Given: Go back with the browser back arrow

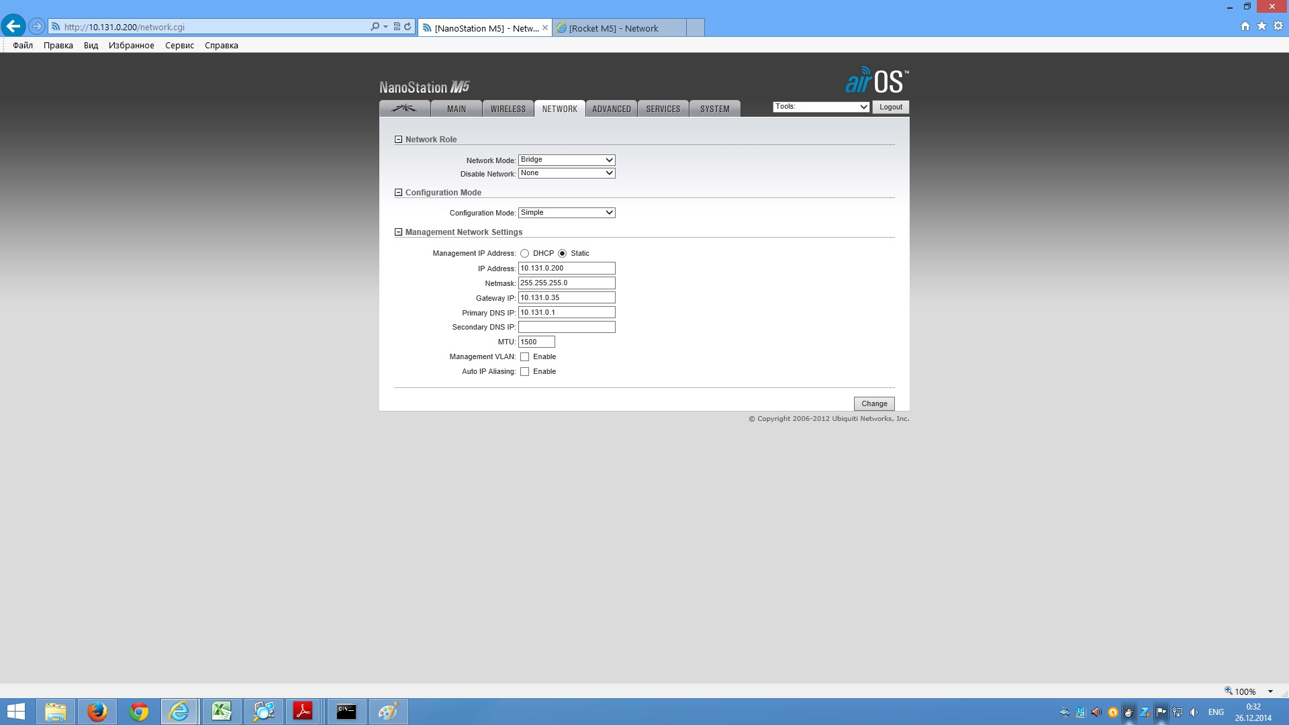Looking at the screenshot, I should pyautogui.click(x=13, y=27).
